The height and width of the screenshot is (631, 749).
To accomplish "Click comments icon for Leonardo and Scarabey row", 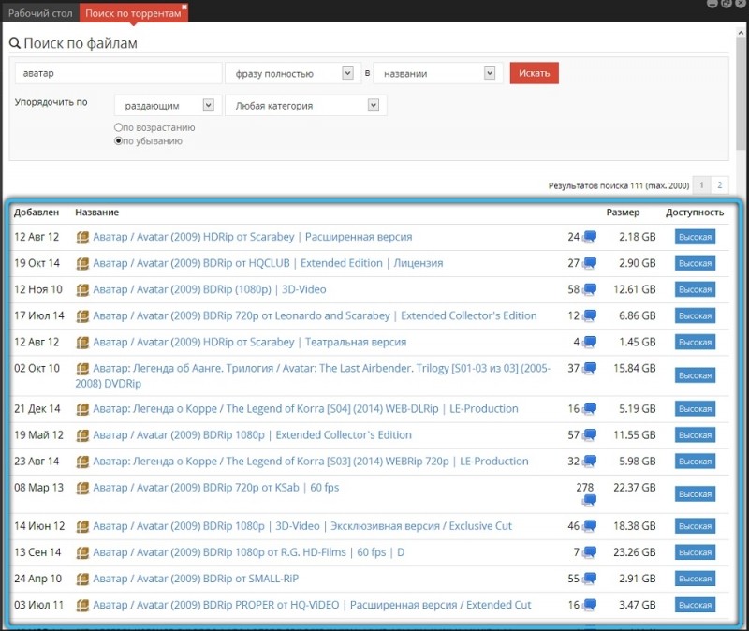I will tap(590, 315).
